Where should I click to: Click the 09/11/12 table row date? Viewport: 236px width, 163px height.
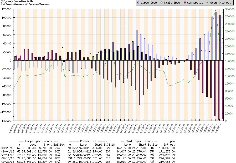pyautogui.click(x=8, y=155)
